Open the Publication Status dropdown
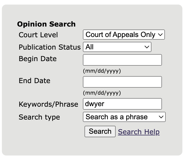Viewport: 184px width, 156px height. coord(117,47)
